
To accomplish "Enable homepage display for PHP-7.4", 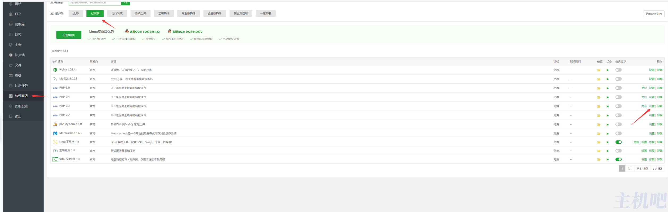I will pyautogui.click(x=619, y=97).
